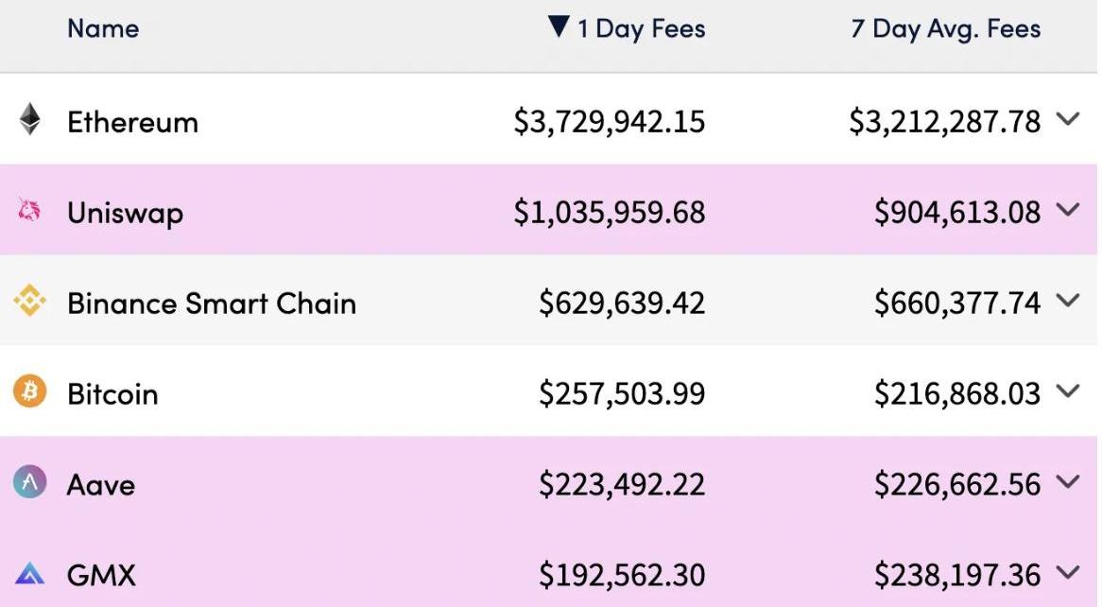This screenshot has height=607, width=1102.
Task: Sort by 7 Day Avg. Fees column
Action: pyautogui.click(x=945, y=29)
